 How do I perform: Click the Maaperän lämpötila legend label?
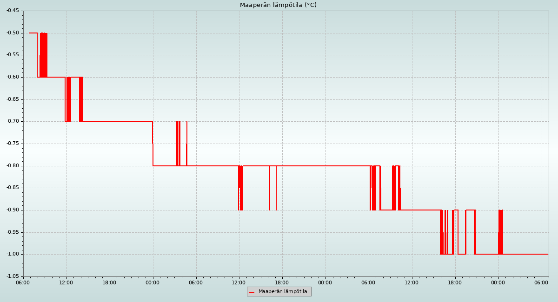[x=283, y=292]
